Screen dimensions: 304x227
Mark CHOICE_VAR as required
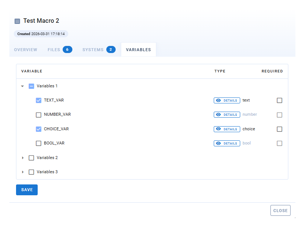click(279, 129)
